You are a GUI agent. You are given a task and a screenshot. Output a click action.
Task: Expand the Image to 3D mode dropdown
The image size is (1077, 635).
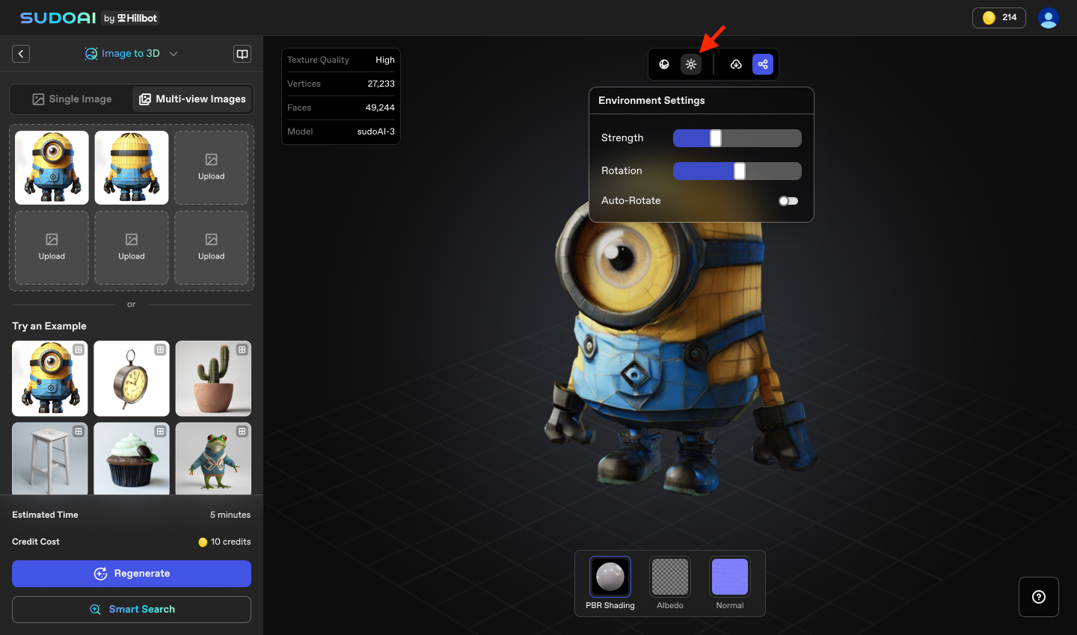pos(174,54)
